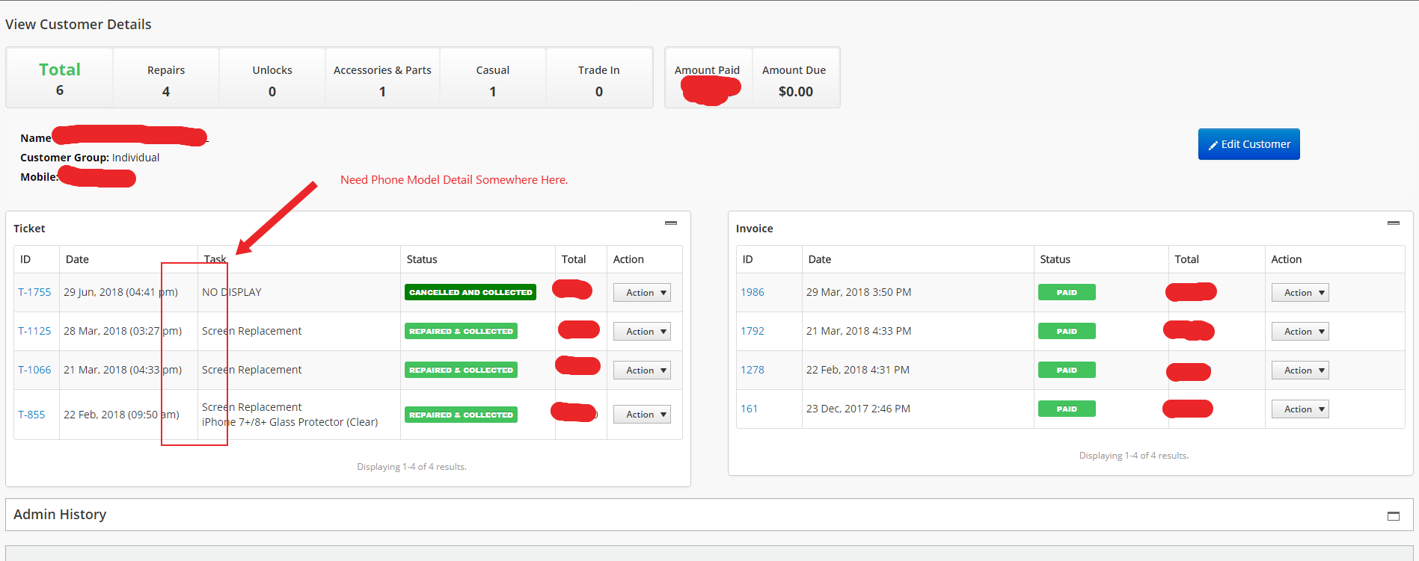This screenshot has width=1419, height=561.
Task: Open Action dropdown for invoice 1278
Action: pyautogui.click(x=1300, y=371)
